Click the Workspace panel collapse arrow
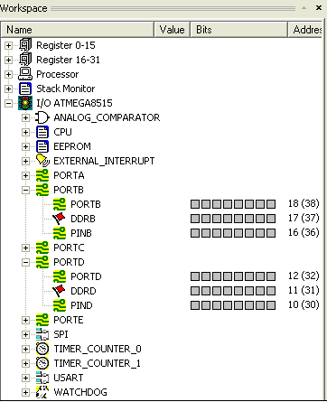327x402 pixels. tap(304, 8)
